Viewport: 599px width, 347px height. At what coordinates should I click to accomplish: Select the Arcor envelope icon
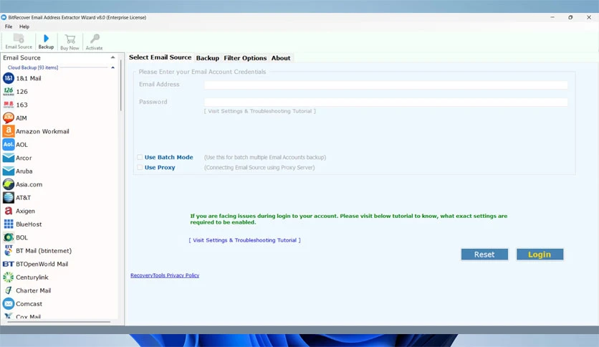pos(9,158)
